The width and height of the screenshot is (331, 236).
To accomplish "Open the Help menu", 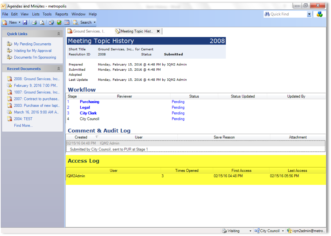I will tap(93, 14).
